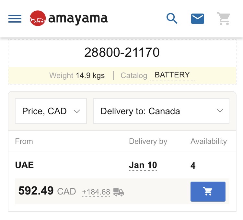Open the mail envelope icon
Image resolution: width=243 pixels, height=220 pixels.
(198, 19)
